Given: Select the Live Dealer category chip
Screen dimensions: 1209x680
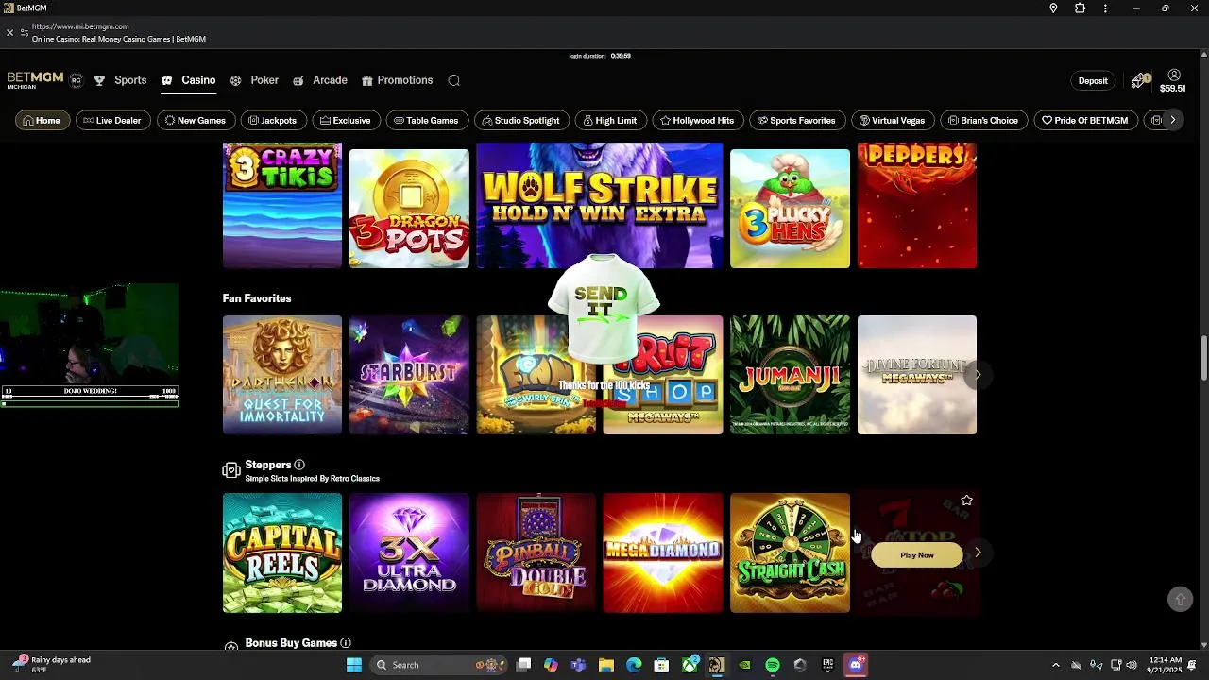Looking at the screenshot, I should (x=112, y=121).
